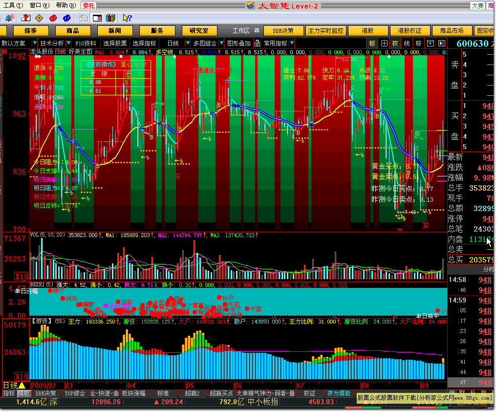This screenshot has width=497, height=412.
Task: Click the blue round info icon
Action: (x=66, y=18)
